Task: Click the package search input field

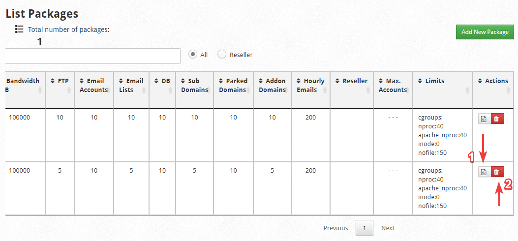Action: click(92, 56)
